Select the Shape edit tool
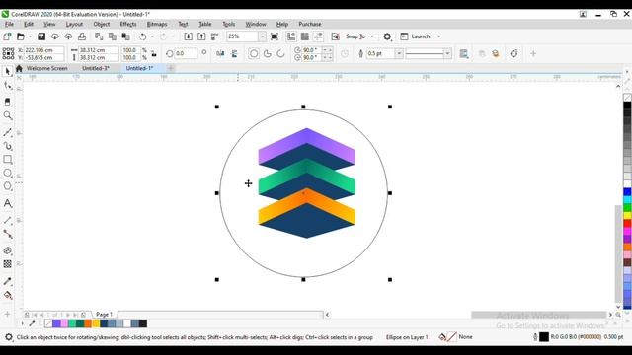 7,86
